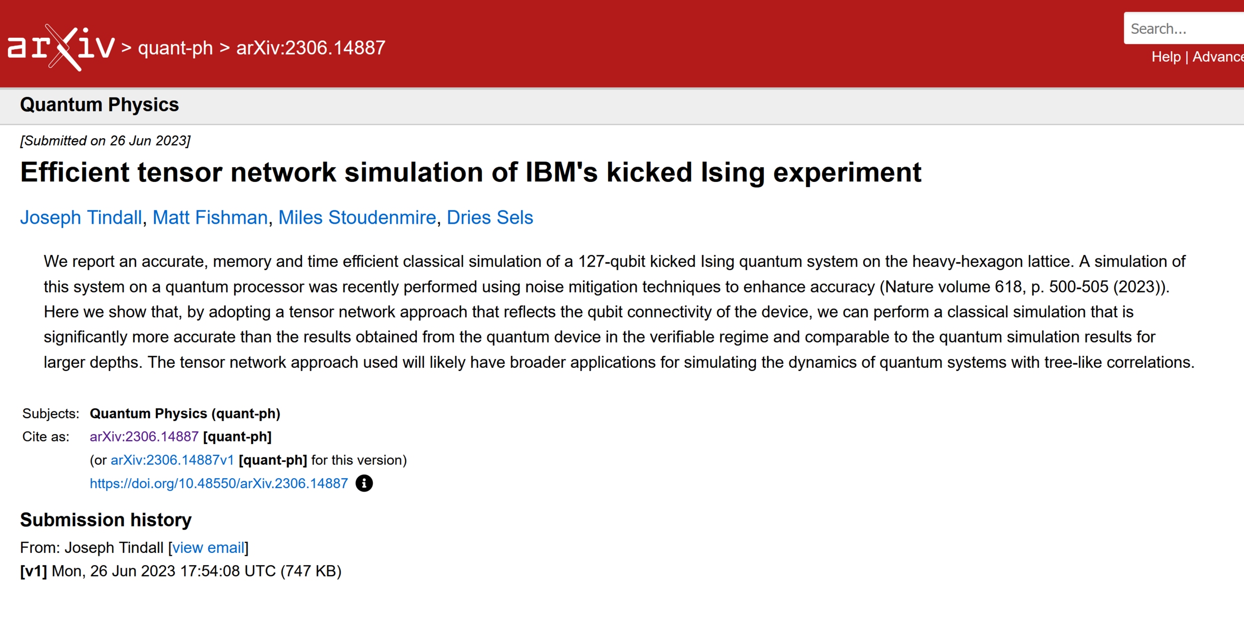1244x620 pixels.
Task: Focus the Search input field
Action: [1184, 29]
